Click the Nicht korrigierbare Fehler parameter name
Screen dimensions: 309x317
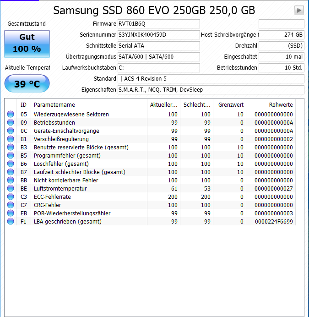66,180
